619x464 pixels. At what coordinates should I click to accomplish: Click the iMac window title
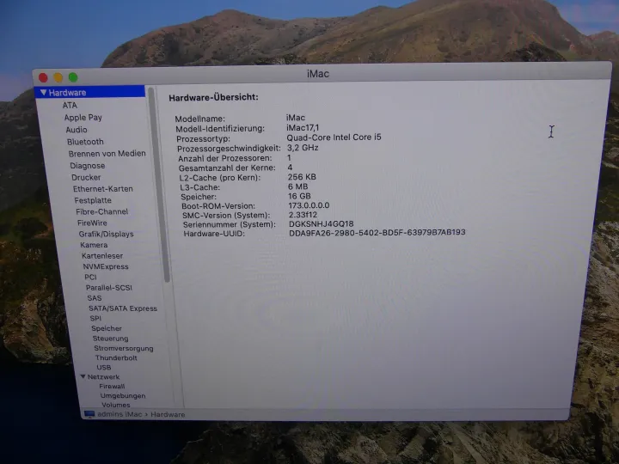pos(318,74)
